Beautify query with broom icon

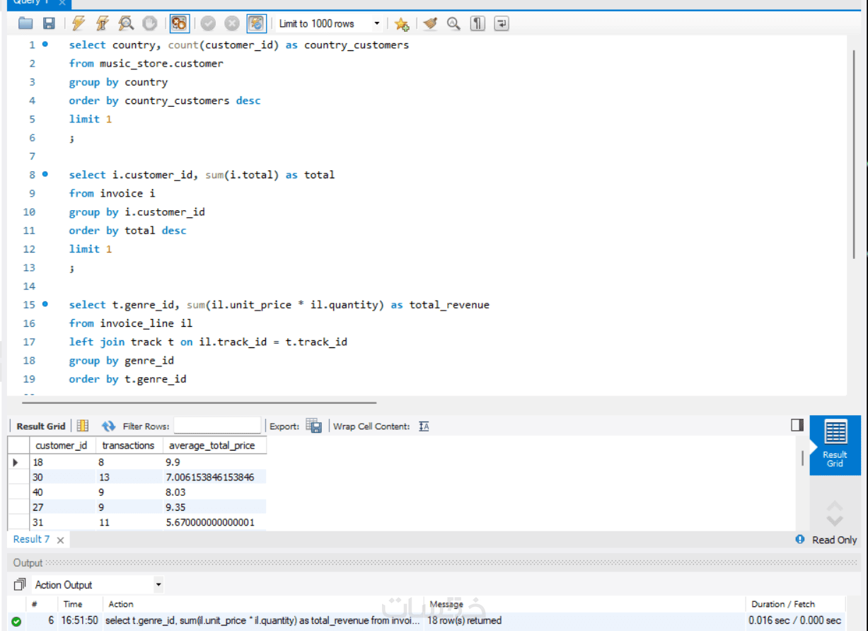click(x=430, y=23)
